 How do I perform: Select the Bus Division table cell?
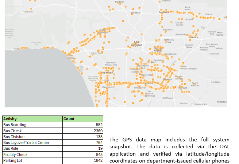32,137
